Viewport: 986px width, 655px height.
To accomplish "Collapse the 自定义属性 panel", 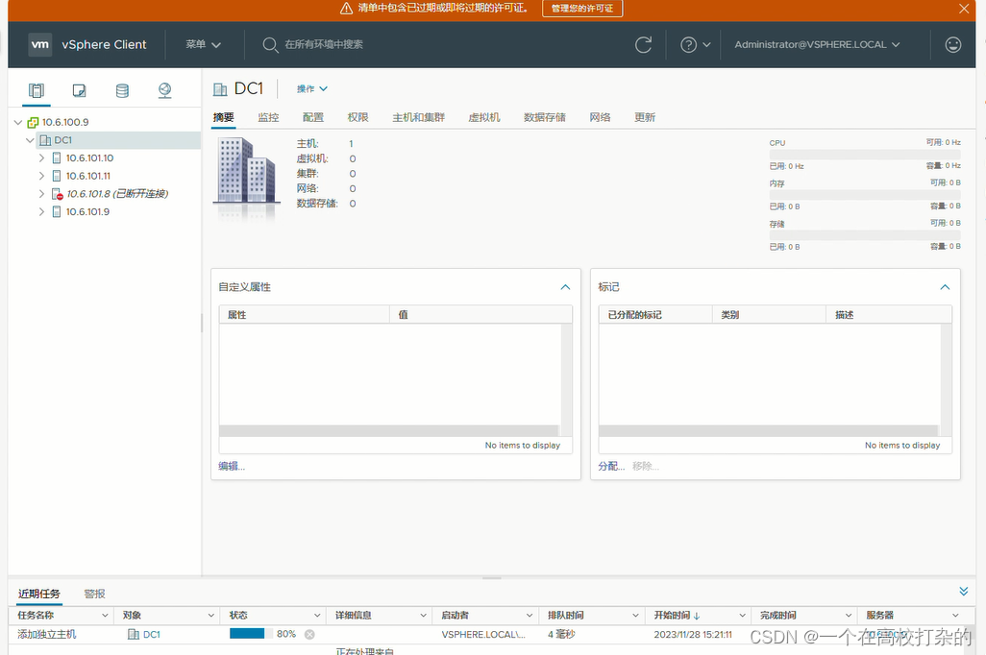I will coord(565,287).
